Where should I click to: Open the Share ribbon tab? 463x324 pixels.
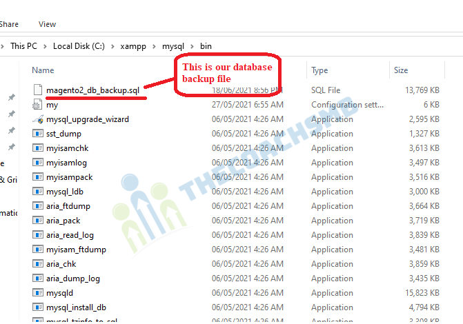point(9,24)
